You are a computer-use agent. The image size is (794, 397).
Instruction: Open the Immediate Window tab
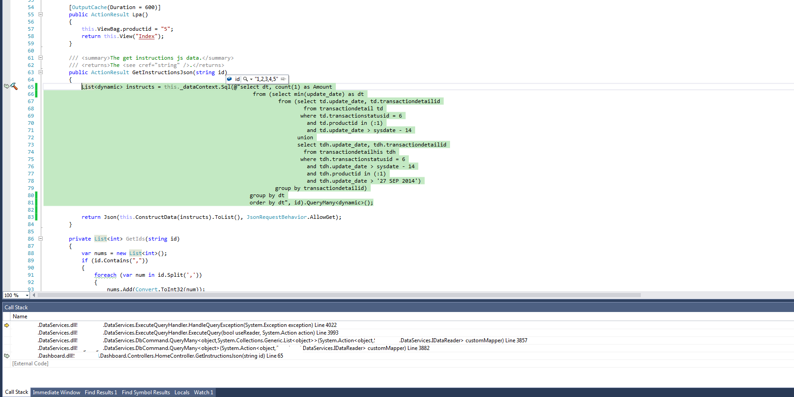pyautogui.click(x=56, y=392)
